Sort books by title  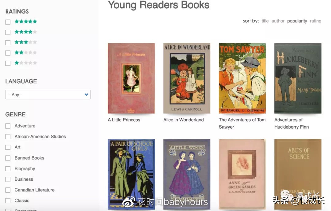pos(265,21)
